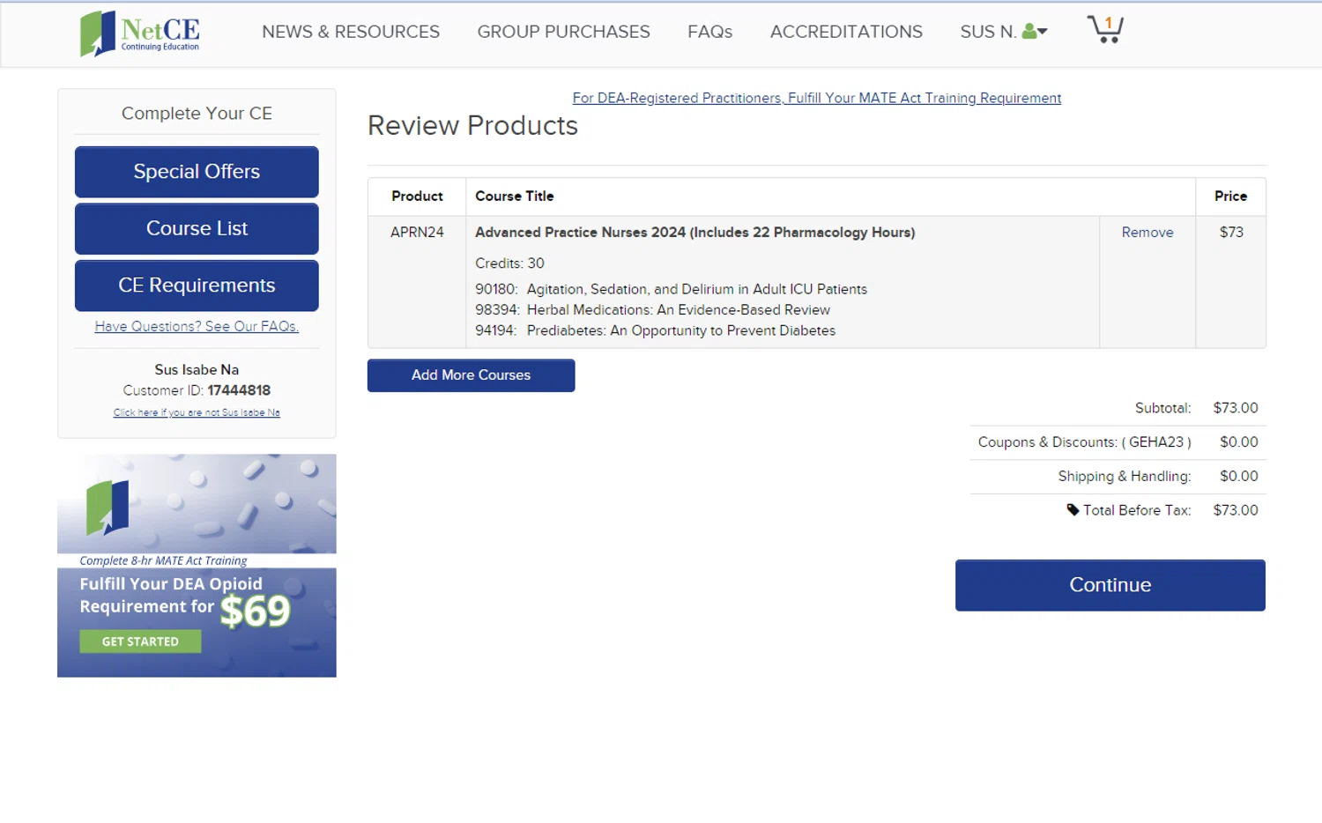
Task: Click the Special Offers button
Action: (x=197, y=172)
